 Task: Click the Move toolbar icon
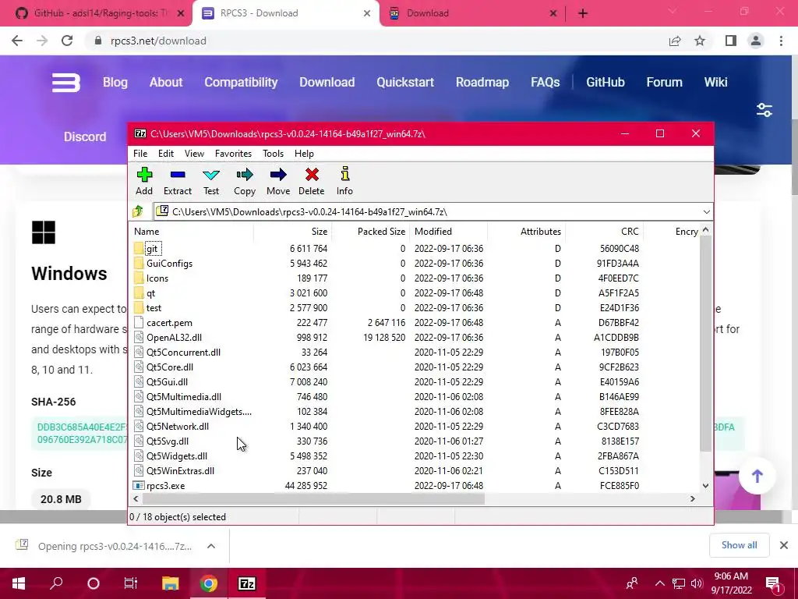tap(278, 181)
